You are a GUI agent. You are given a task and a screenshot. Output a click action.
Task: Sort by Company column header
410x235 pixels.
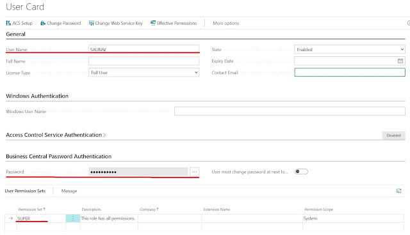pos(149,209)
